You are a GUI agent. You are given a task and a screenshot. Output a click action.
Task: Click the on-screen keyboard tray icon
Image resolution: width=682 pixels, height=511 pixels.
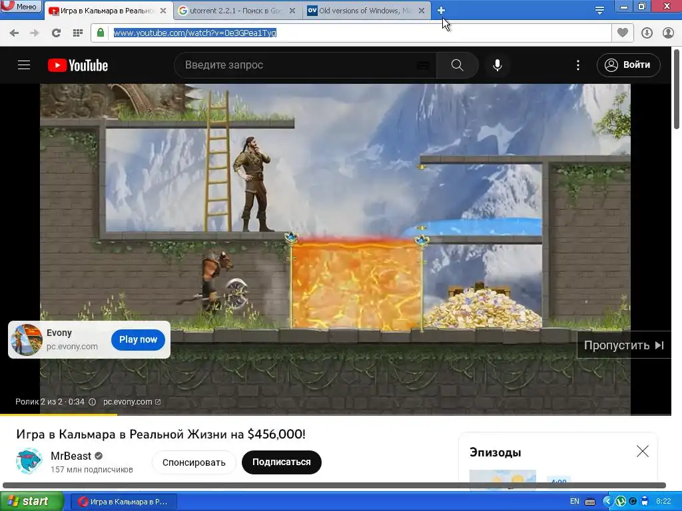(590, 502)
